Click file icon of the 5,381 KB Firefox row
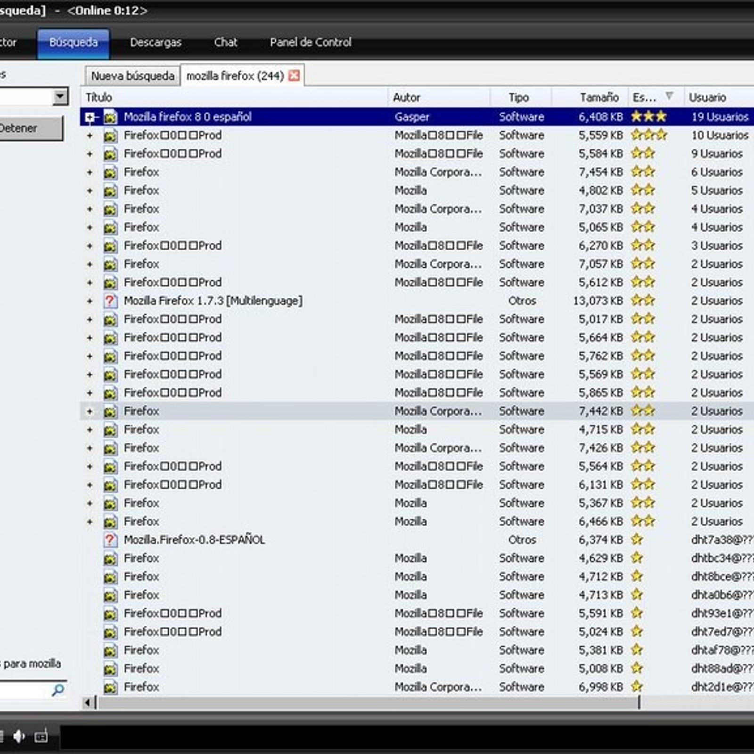 click(110, 650)
